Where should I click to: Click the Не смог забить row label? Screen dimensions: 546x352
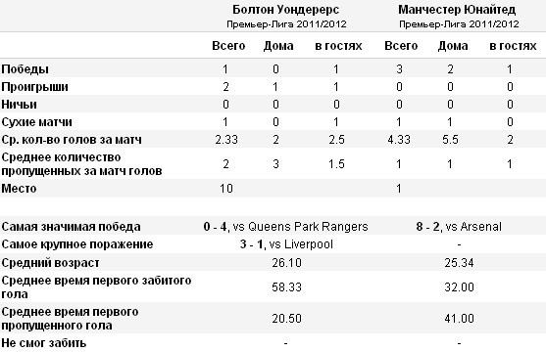(43, 343)
